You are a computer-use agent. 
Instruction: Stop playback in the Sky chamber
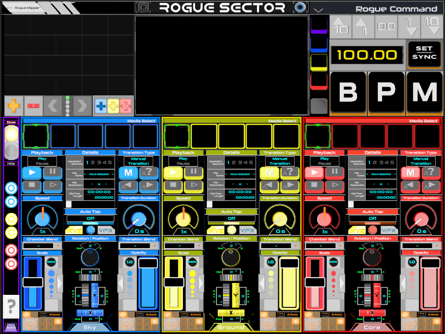tap(32, 186)
